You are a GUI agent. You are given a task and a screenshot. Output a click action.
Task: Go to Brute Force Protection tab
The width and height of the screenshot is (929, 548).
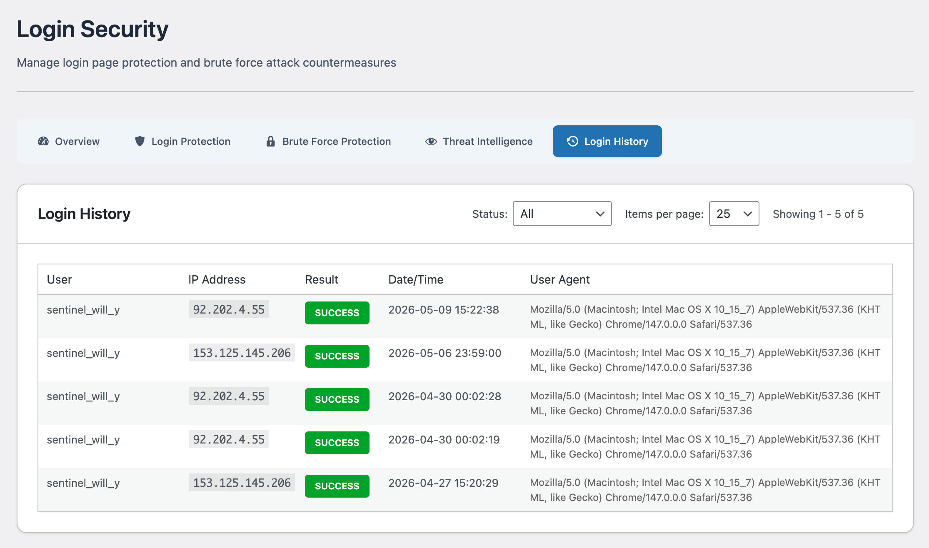point(328,141)
